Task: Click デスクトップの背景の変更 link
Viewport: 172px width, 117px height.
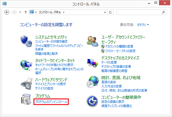Action: 116,67
